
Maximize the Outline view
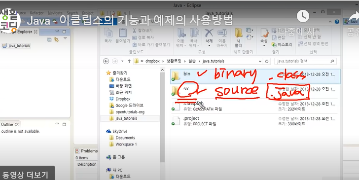pyautogui.click(x=64, y=124)
